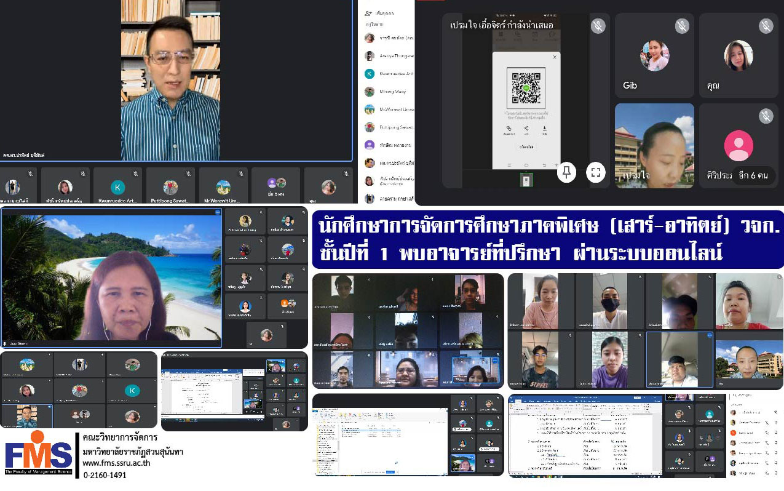Close the QR code popup
This screenshot has width=784, height=491.
(554, 57)
